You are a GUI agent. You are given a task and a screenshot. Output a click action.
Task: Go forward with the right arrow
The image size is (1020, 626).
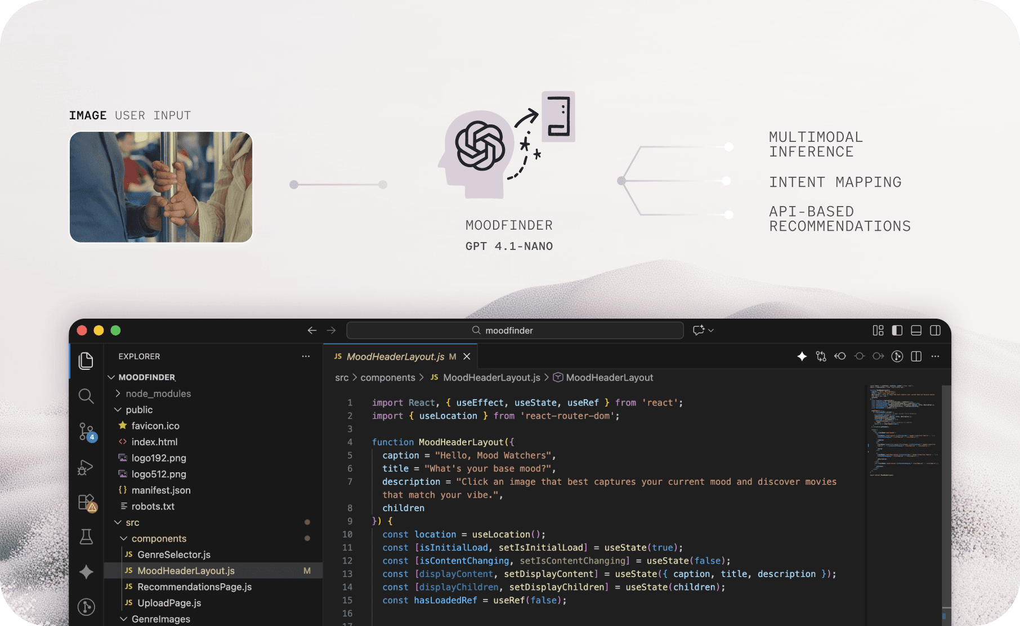pyautogui.click(x=331, y=330)
